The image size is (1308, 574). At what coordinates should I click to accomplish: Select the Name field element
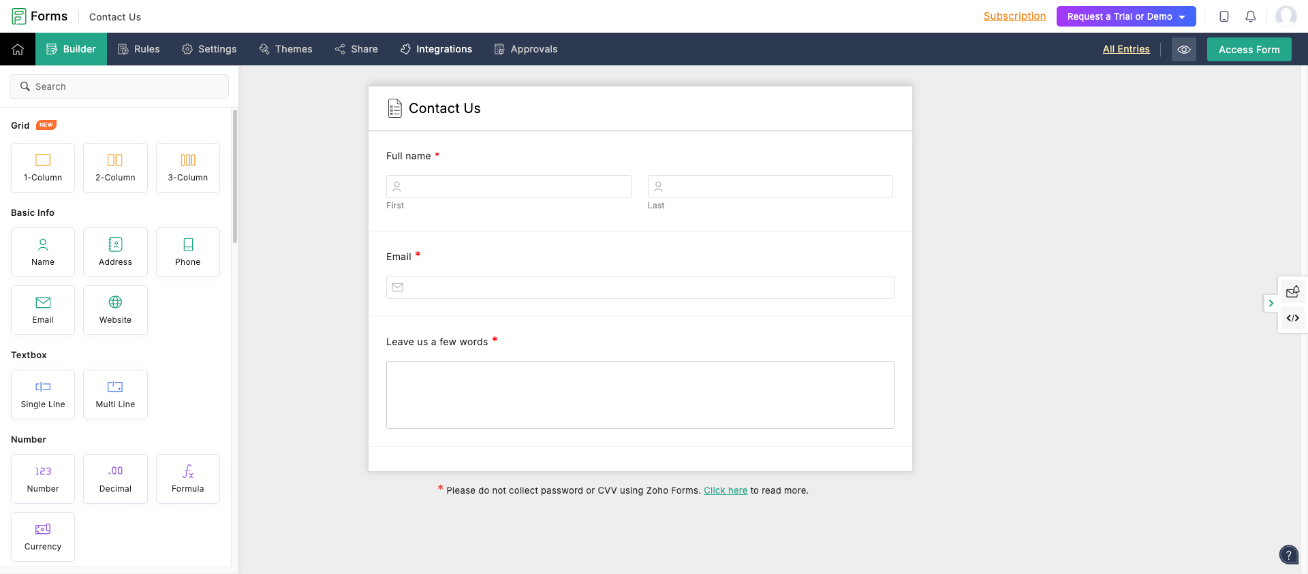(42, 252)
